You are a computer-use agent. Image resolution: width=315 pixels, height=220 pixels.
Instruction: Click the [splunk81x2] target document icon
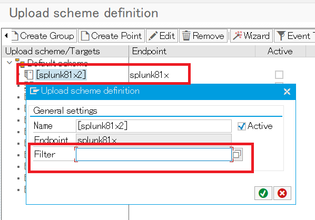click(29, 75)
